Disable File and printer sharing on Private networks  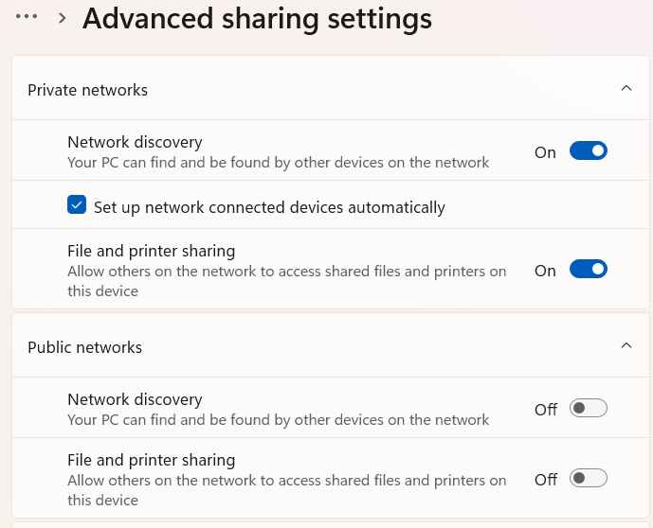[588, 270]
